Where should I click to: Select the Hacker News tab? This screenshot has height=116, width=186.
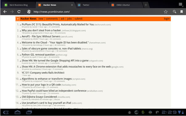point(55,5)
